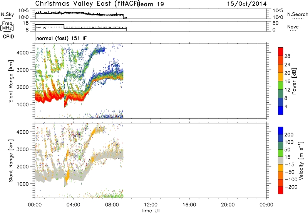Image resolution: width=308 pixels, height=213 pixels.
Task: Click the Nave legend label
Action: pyautogui.click(x=293, y=27)
